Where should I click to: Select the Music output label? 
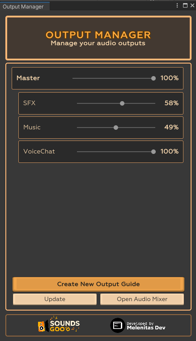point(32,127)
